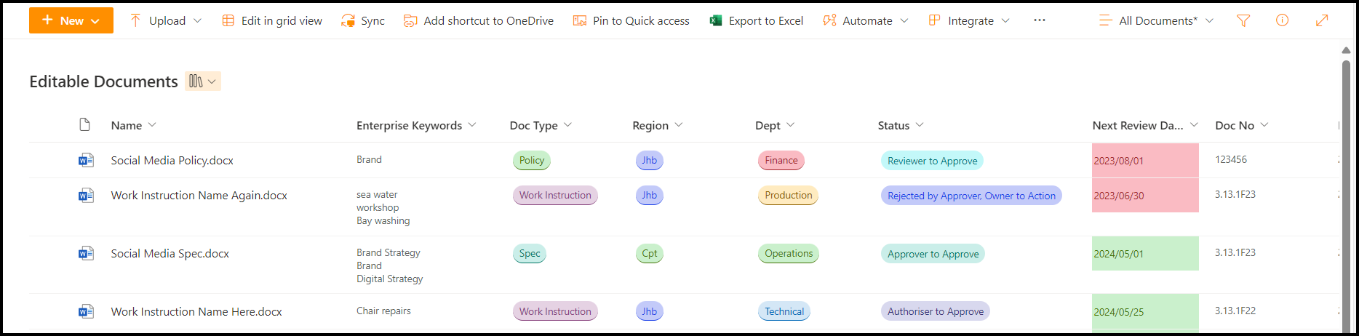Expand the library switcher beside Editable Documents
Viewport: 1359px width, 336px height.
203,81
